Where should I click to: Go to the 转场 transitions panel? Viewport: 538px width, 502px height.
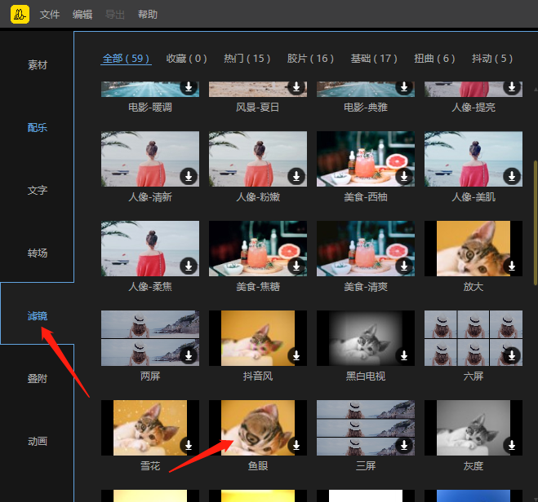click(38, 253)
